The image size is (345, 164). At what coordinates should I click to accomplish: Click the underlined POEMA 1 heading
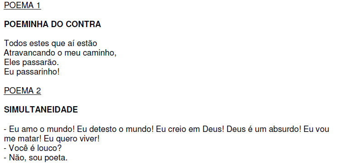click(23, 5)
